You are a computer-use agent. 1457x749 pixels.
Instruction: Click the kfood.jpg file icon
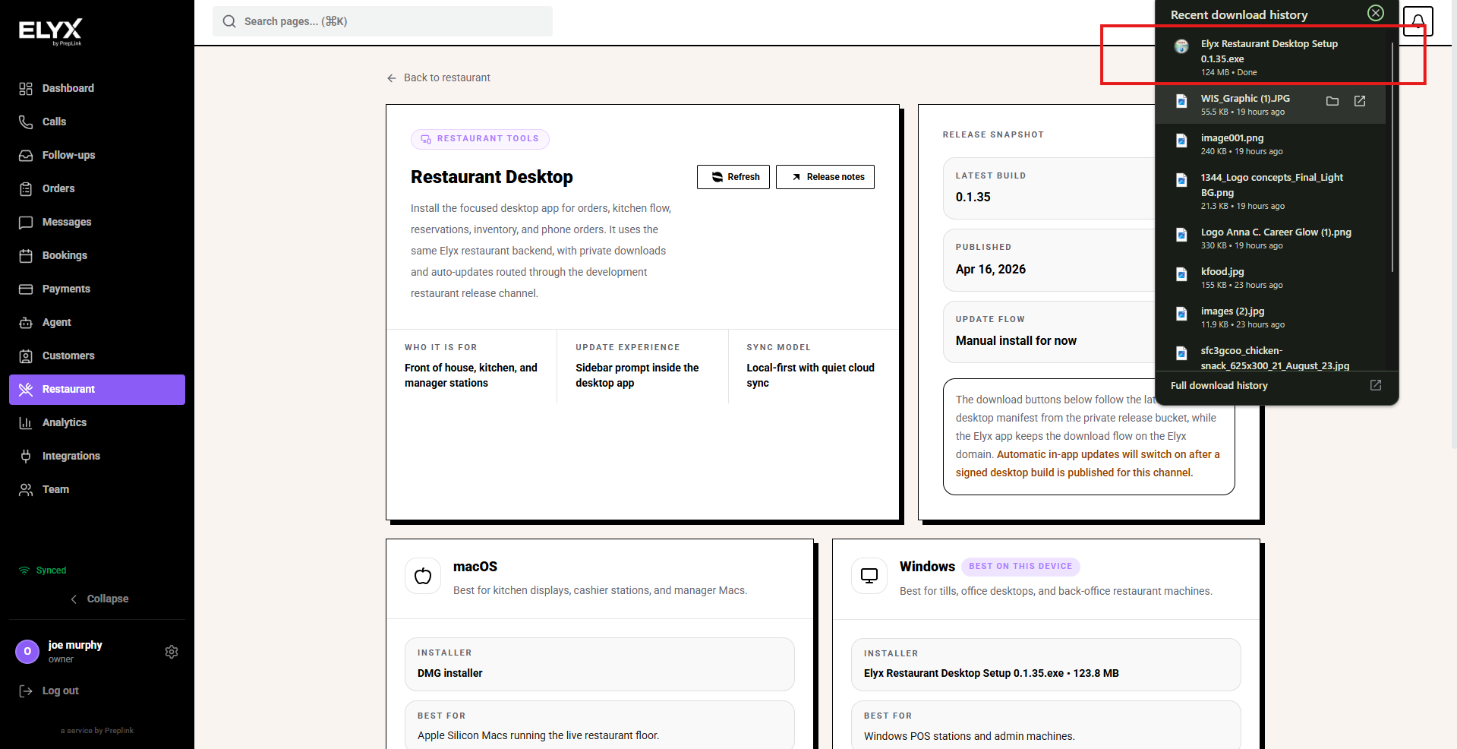click(x=1181, y=274)
